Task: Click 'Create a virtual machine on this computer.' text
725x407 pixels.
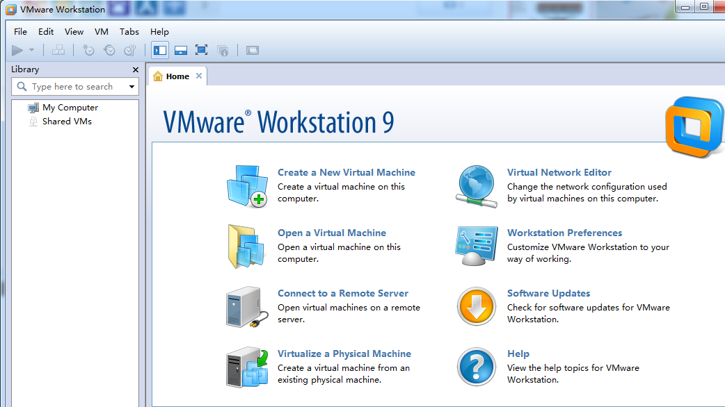Action: 341,192
